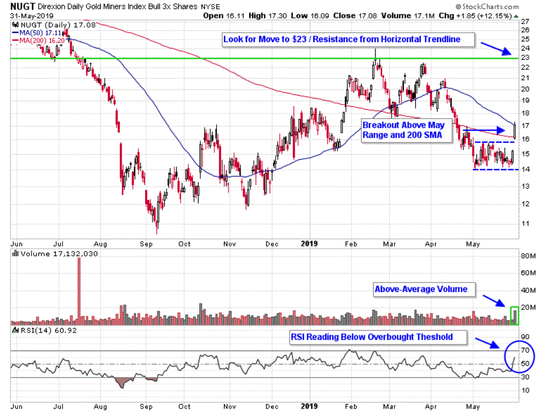This screenshot has height=413, width=544.
Task: Click the 'Above-Average Volume' annotation
Action: [425, 289]
